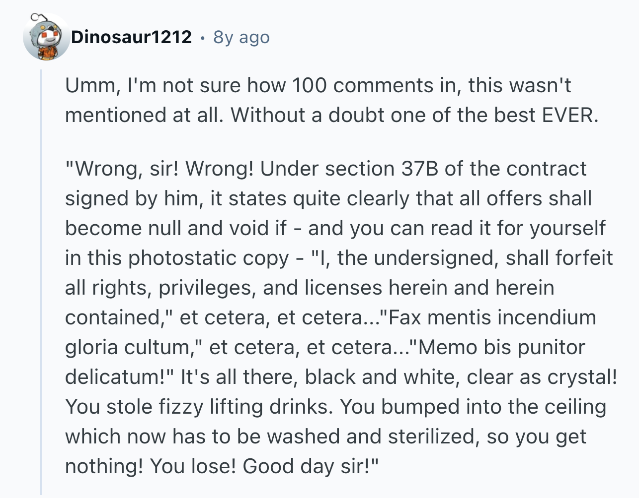
Task: Visit the Dinosaur1212 user profile link
Action: coord(131,37)
